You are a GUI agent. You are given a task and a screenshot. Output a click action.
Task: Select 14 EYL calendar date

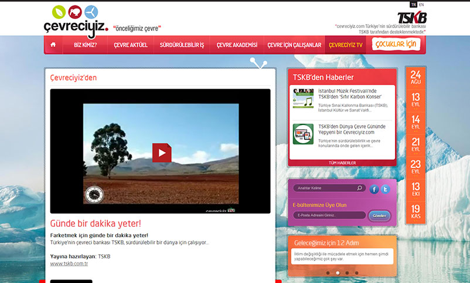point(415,123)
